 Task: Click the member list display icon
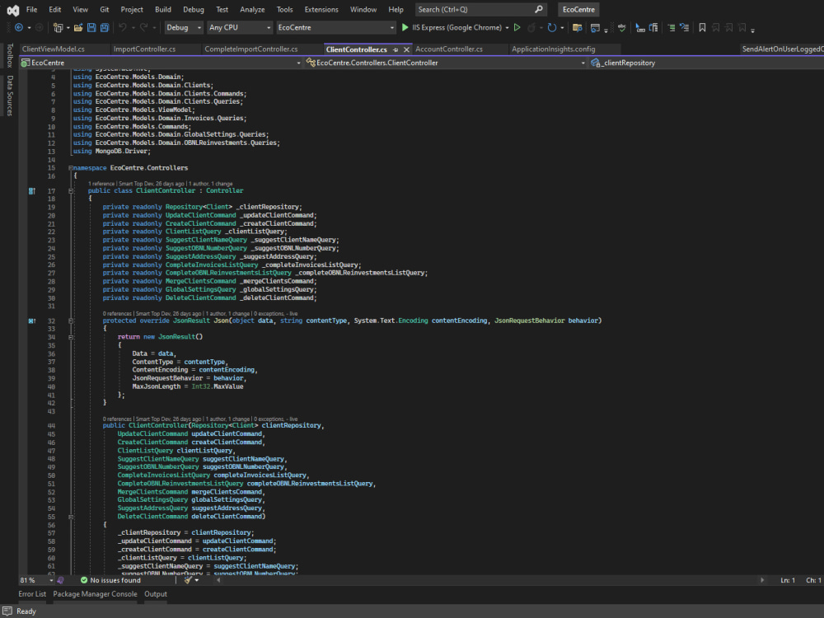640,27
